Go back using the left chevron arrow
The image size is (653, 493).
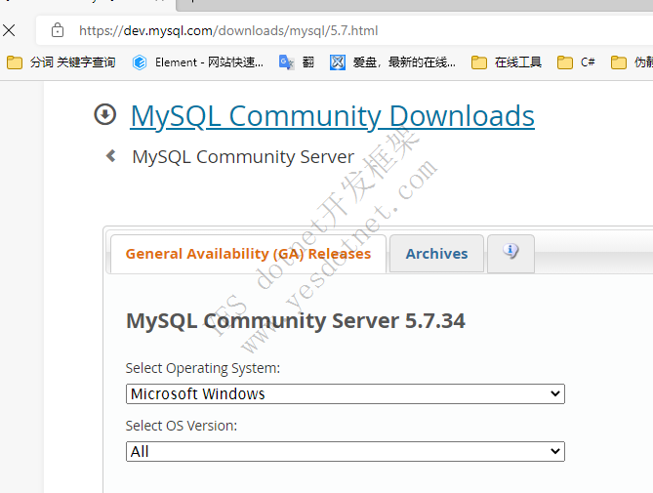coord(110,156)
